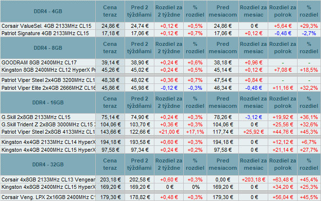
Task: Select 'Rozdiel za mesiac' header in DDR4 - 4GB section
Action: (x=253, y=11)
